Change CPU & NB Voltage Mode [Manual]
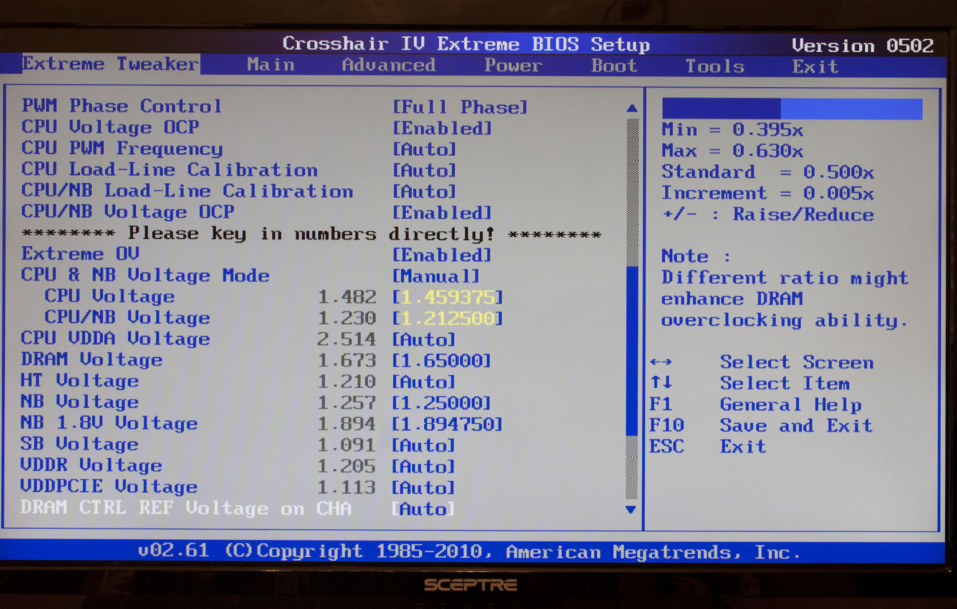 point(436,276)
